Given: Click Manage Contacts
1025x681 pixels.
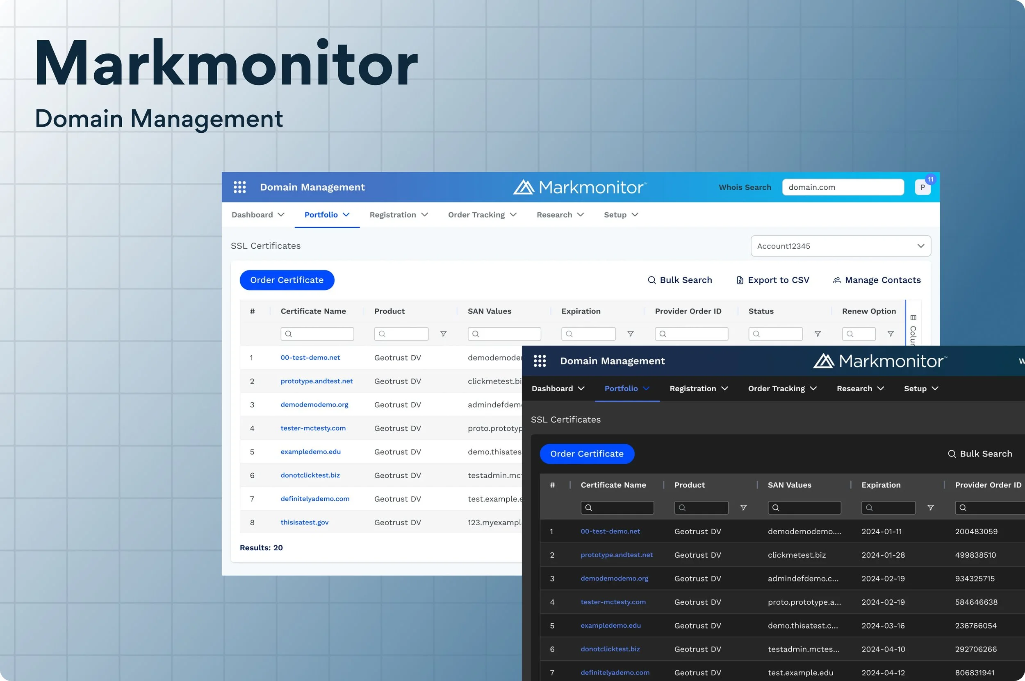Looking at the screenshot, I should click(877, 280).
